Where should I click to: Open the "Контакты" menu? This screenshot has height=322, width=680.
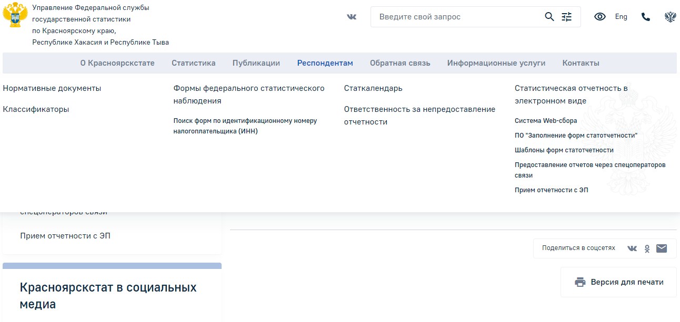point(581,63)
